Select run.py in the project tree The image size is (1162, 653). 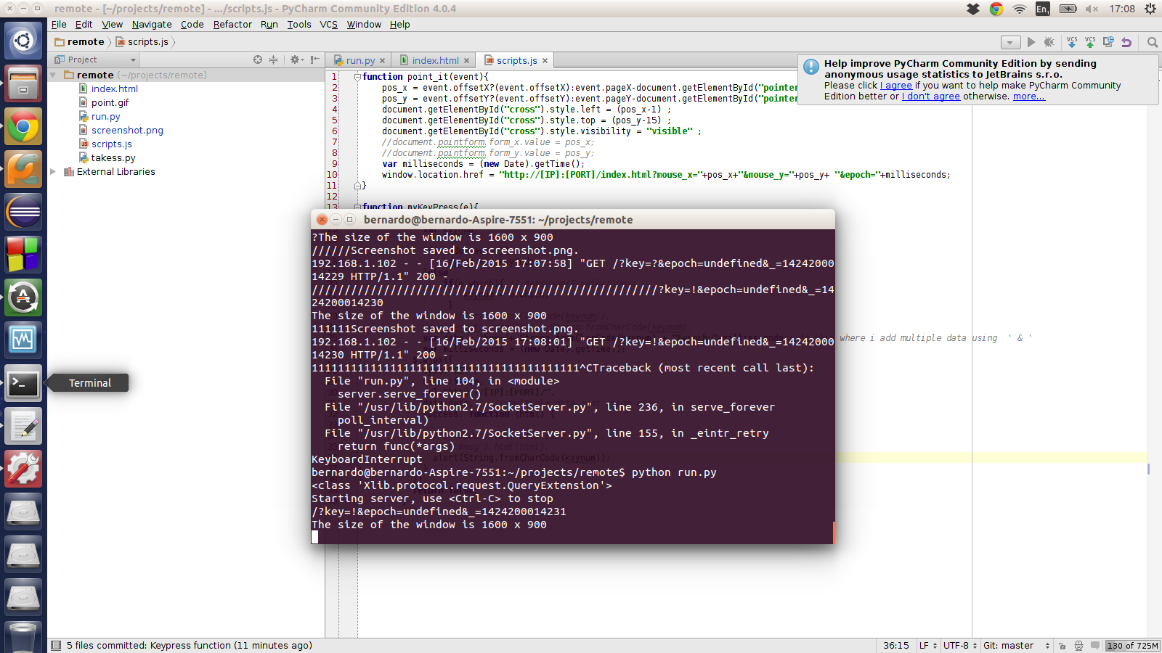pyautogui.click(x=105, y=116)
